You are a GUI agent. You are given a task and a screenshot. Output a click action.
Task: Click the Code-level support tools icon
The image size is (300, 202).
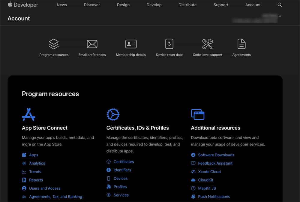click(x=207, y=44)
